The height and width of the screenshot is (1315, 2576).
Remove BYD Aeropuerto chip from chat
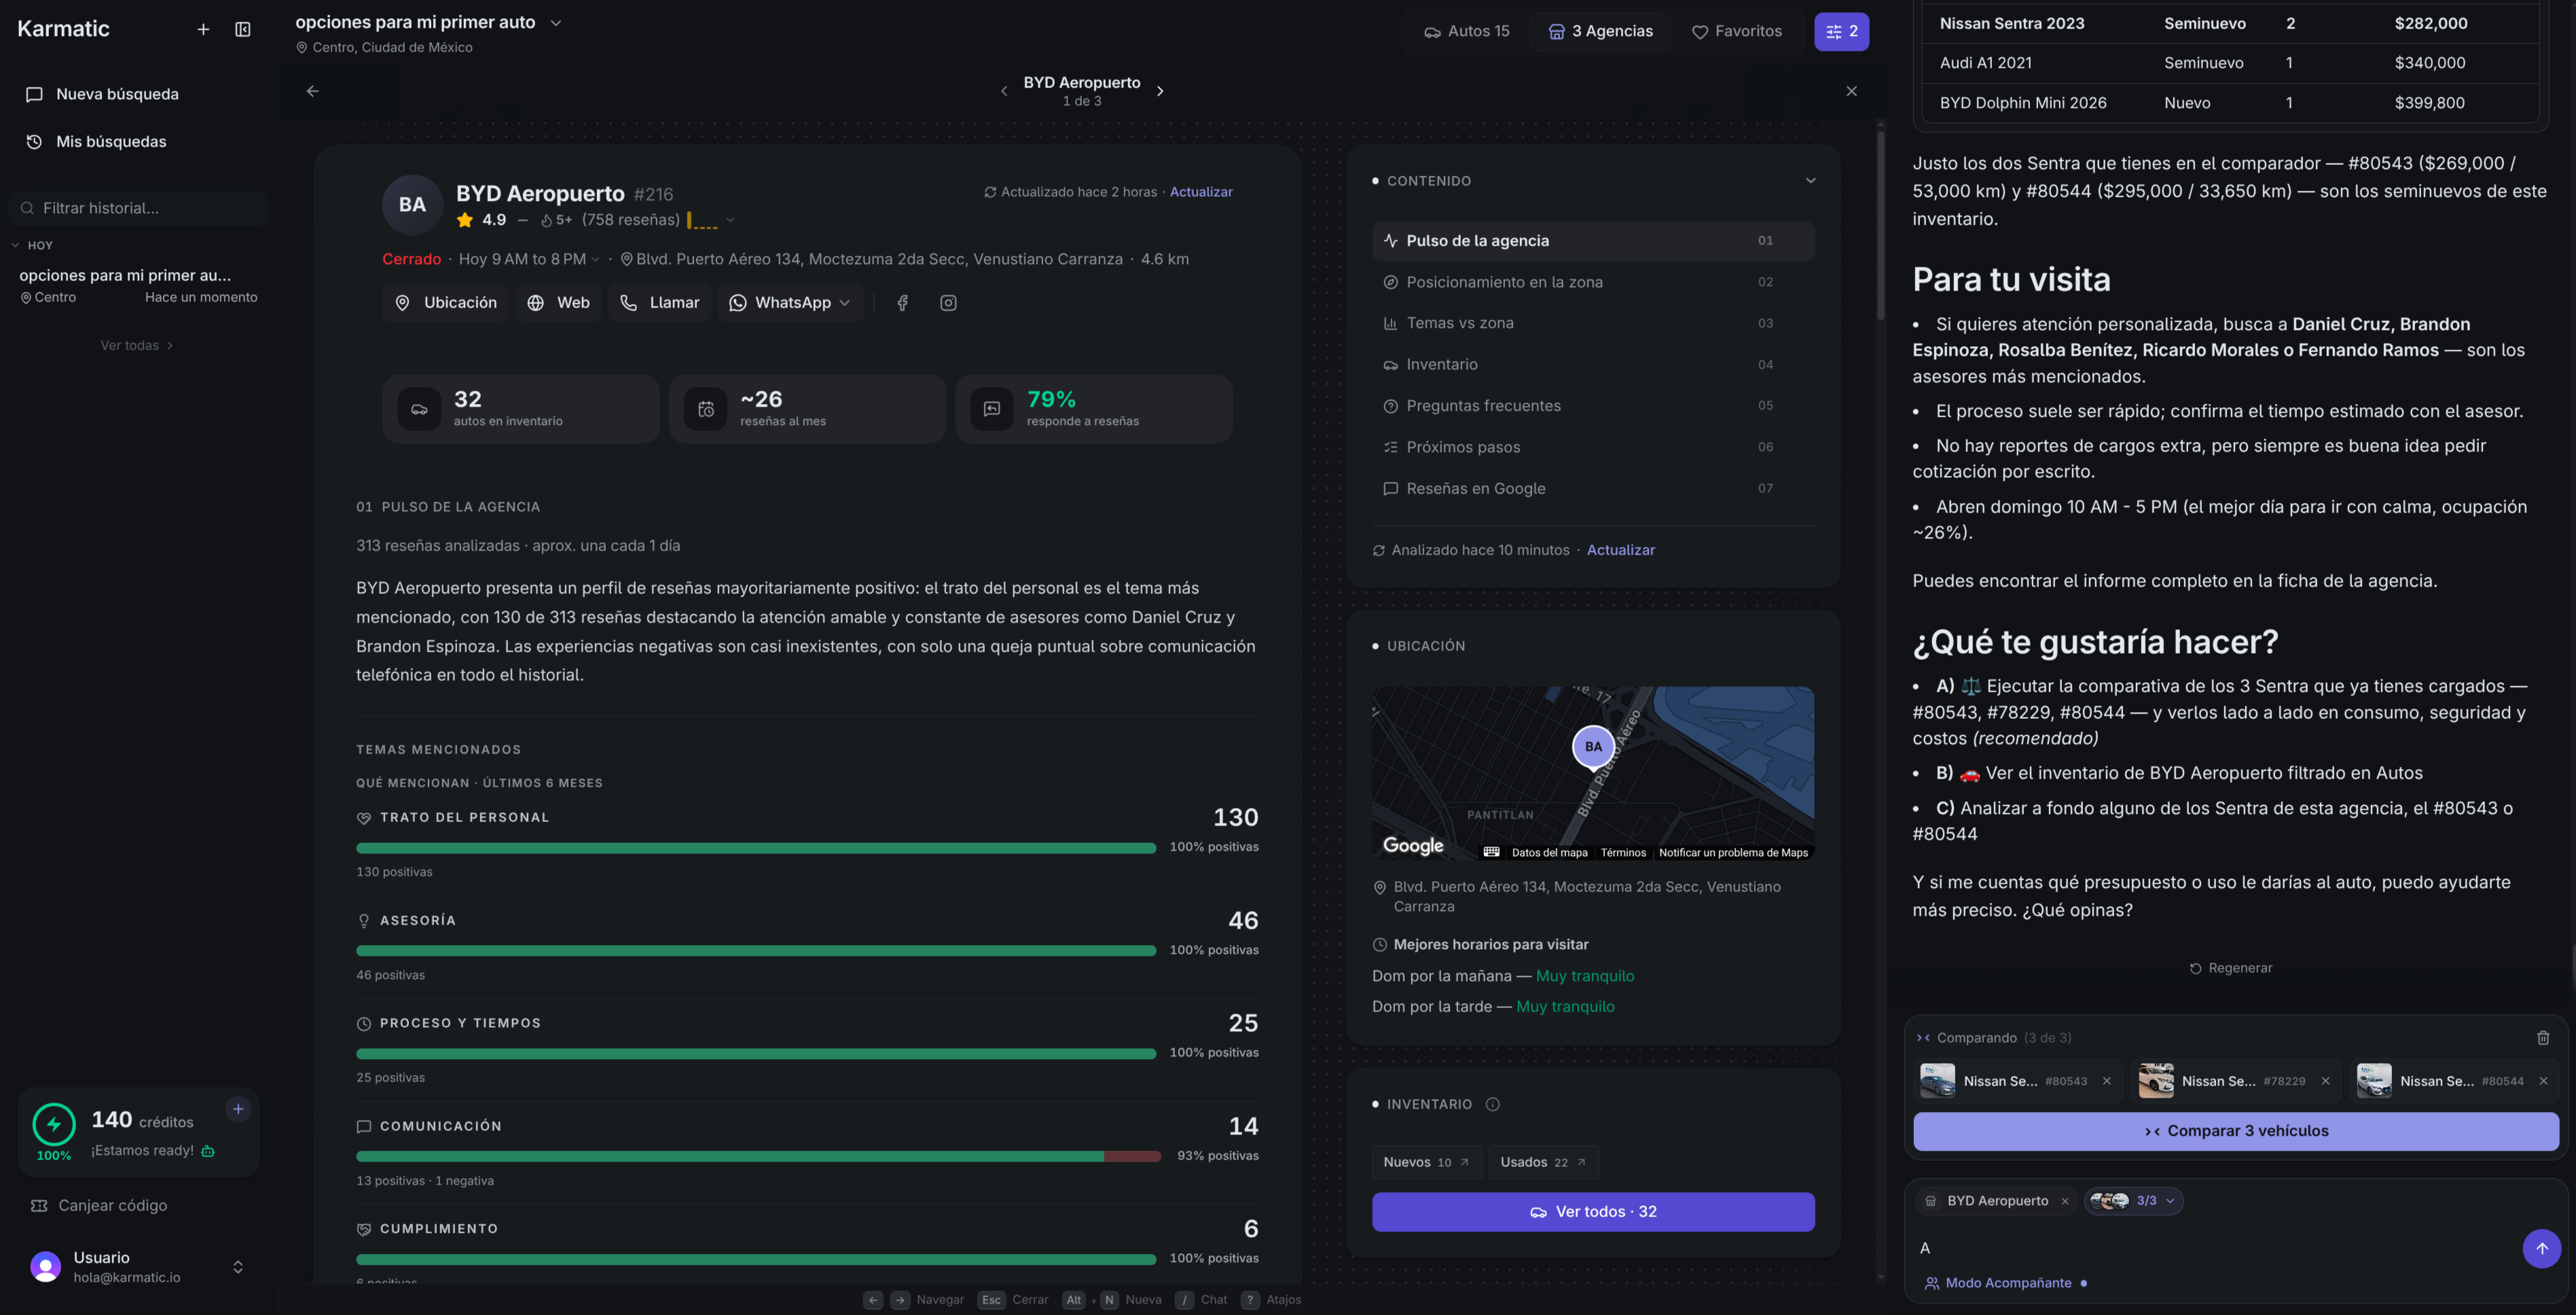tap(2065, 1201)
